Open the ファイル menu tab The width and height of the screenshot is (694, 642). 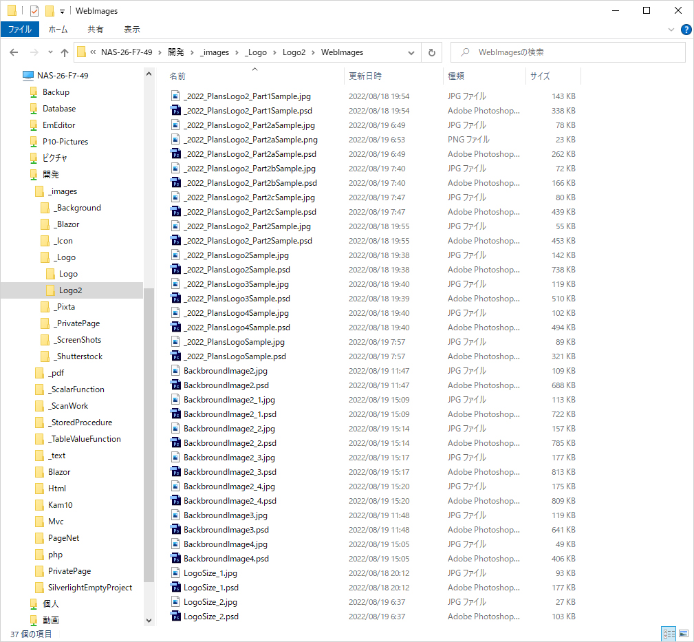(x=20, y=30)
